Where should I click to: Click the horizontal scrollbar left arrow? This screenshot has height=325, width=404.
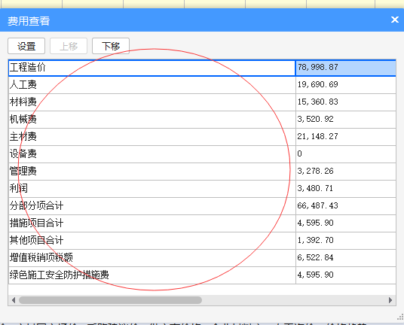14,300
